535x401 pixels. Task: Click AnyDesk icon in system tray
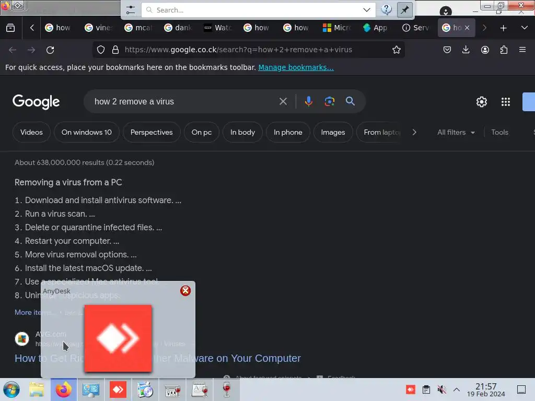(x=411, y=390)
